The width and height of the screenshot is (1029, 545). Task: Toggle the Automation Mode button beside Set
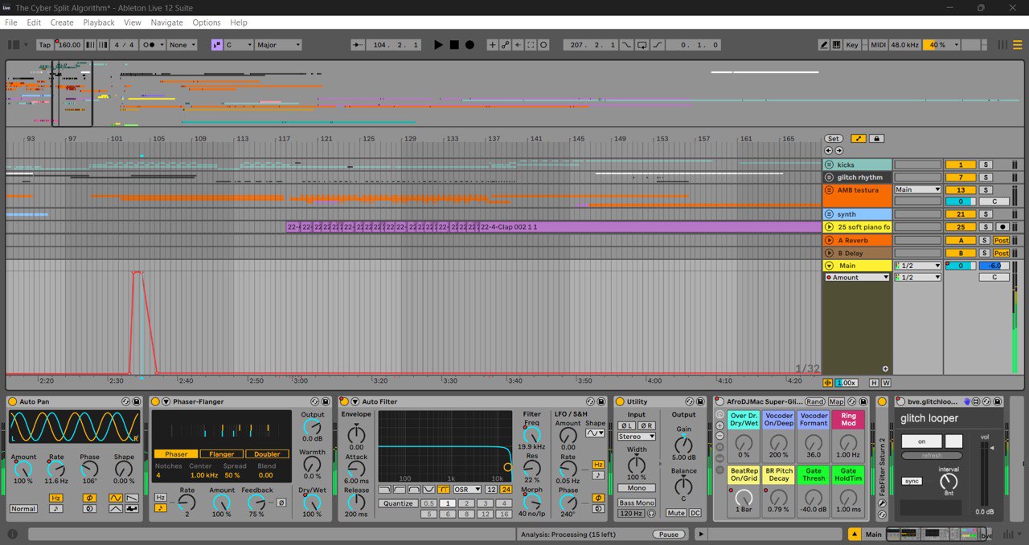(x=858, y=139)
